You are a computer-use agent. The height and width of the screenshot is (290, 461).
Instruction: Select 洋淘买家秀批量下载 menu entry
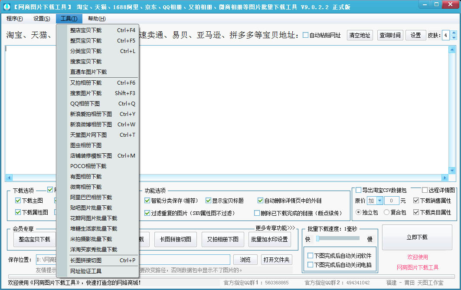103,250
